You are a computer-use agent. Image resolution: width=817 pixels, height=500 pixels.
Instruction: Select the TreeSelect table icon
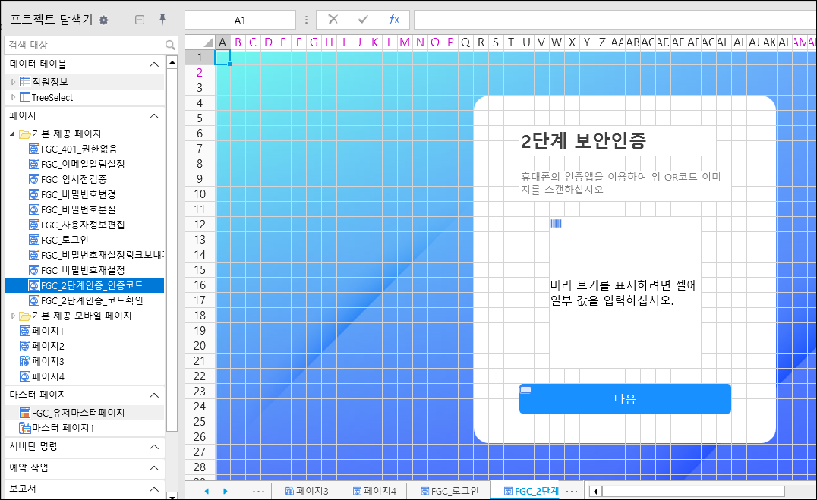pyautogui.click(x=24, y=97)
